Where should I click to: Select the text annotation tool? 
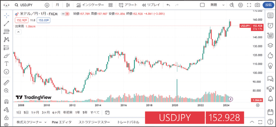pos(7,64)
